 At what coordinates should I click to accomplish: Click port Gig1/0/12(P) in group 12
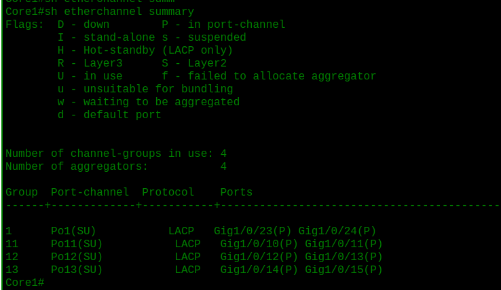point(259,257)
